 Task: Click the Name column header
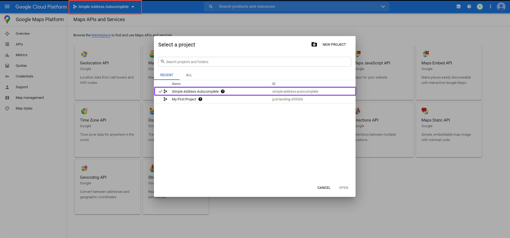[176, 84]
